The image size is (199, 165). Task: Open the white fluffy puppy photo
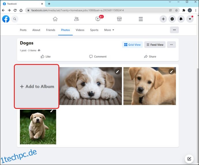point(91,86)
